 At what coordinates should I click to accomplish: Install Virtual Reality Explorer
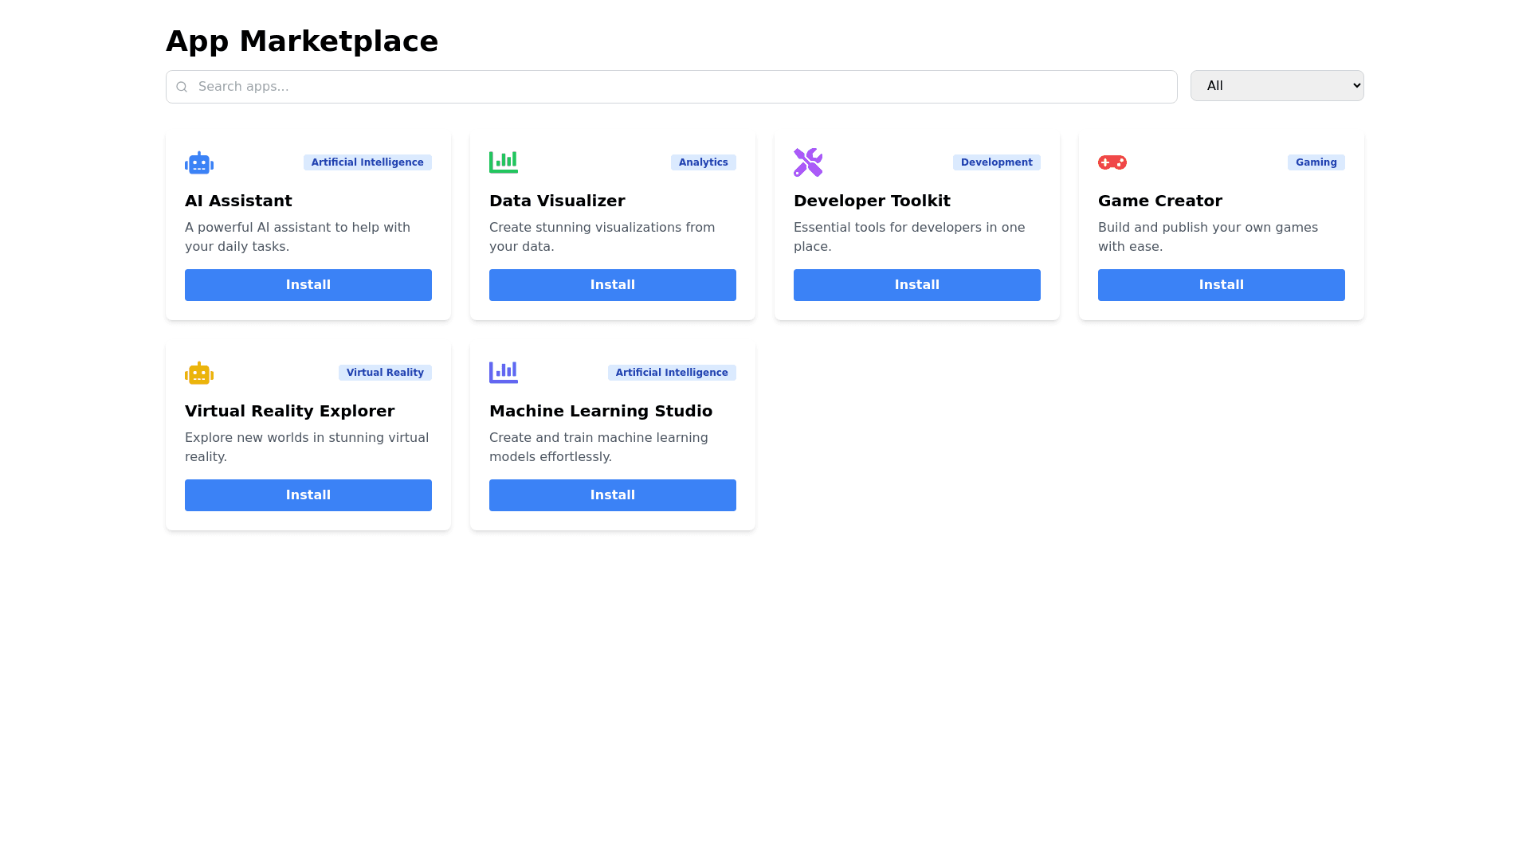tap(308, 495)
